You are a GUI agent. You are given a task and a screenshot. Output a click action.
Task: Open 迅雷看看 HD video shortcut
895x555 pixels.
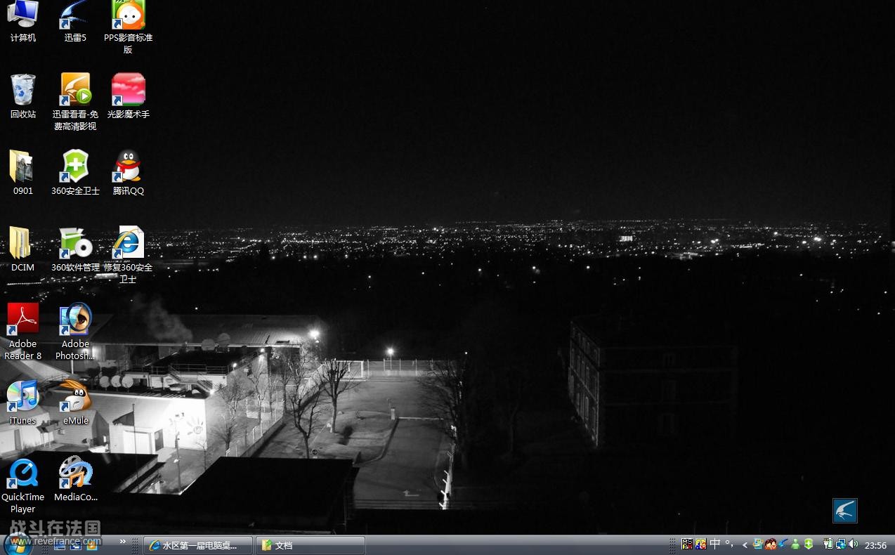[75, 102]
